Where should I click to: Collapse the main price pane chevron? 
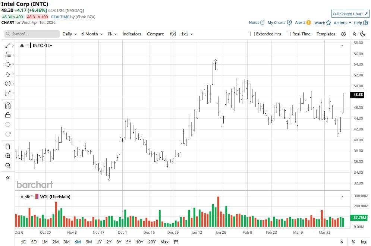(x=342, y=45)
